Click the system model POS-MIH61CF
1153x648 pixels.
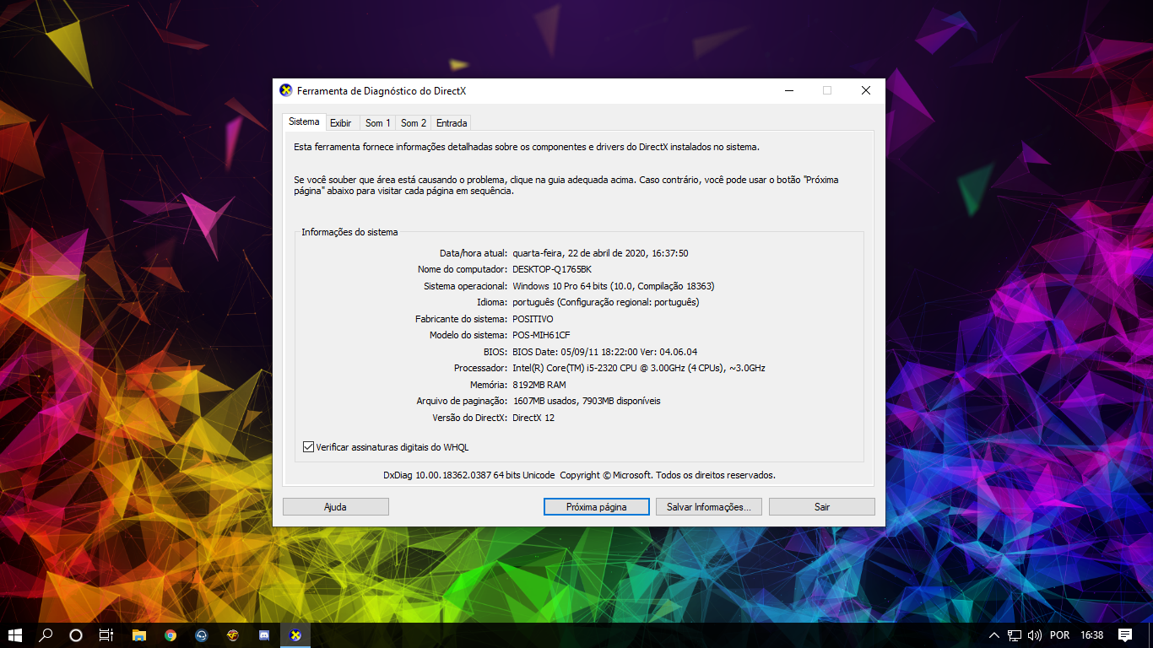point(541,335)
